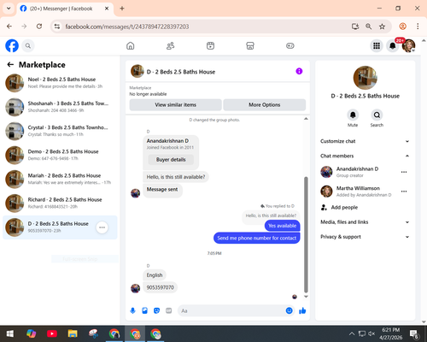Viewport: 427px width, 342px height.
Task: Open File Explorer from taskbar
Action: point(73,333)
